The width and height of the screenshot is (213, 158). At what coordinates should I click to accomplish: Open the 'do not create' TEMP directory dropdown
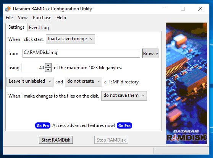click(x=84, y=81)
